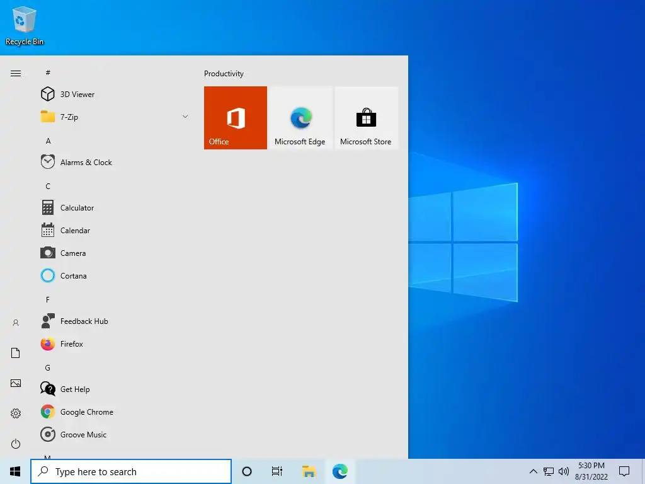Open Settings gear in Start sidebar
The height and width of the screenshot is (484, 645).
[16, 413]
